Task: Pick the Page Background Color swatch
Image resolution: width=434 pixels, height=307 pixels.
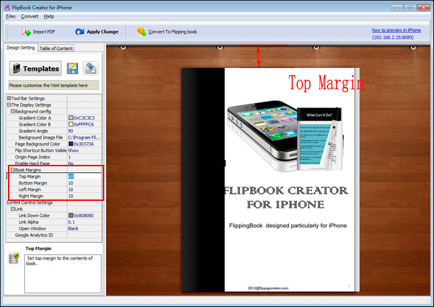Action: pos(71,143)
